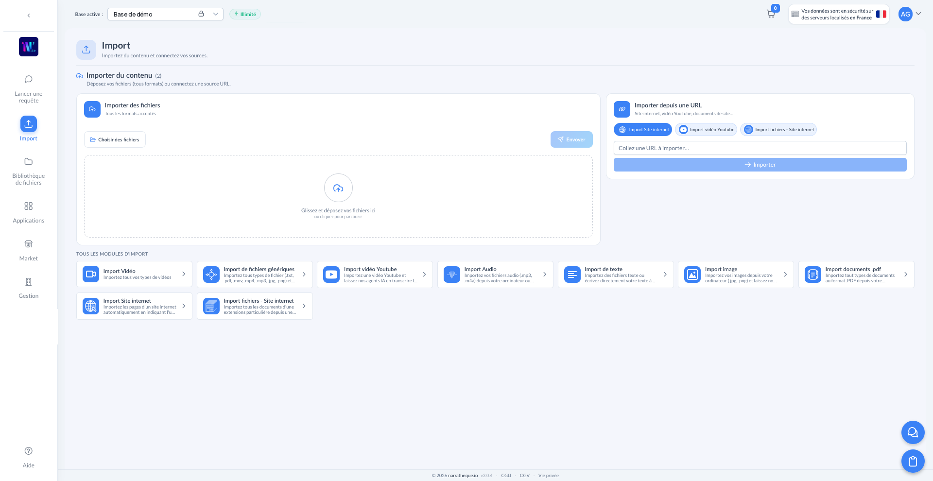Expand Import fichiers - Site internet module chevron
The width and height of the screenshot is (933, 481).
point(304,306)
